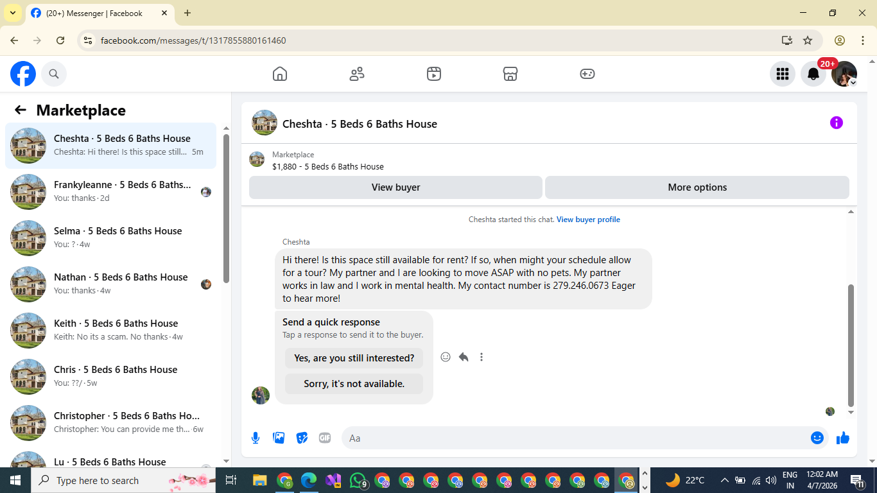Viewport: 877px width, 493px height.
Task: Open the account profile picture menu
Action: pos(844,74)
